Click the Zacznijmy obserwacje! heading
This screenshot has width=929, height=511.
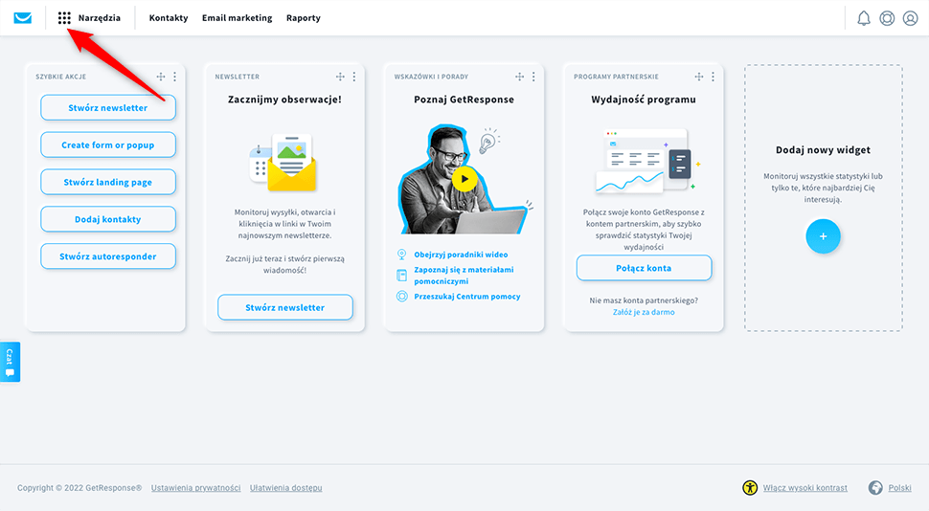click(x=285, y=100)
